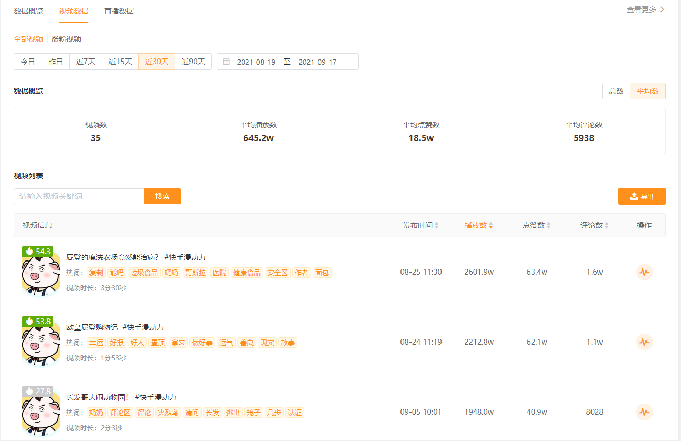Click trend icon for 长发哥大闹动物园 row
The width and height of the screenshot is (681, 441).
(x=644, y=412)
